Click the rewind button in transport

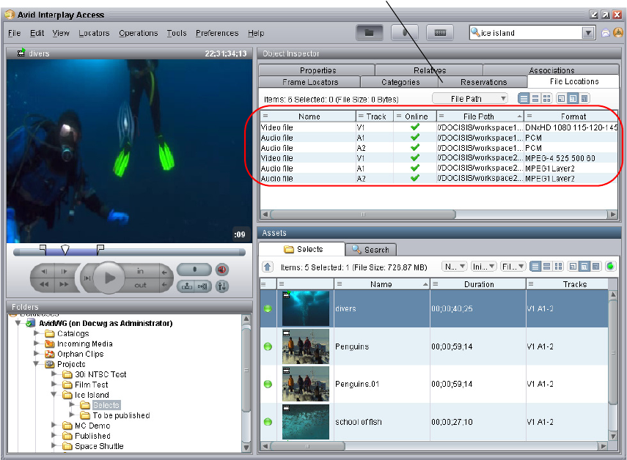click(44, 284)
